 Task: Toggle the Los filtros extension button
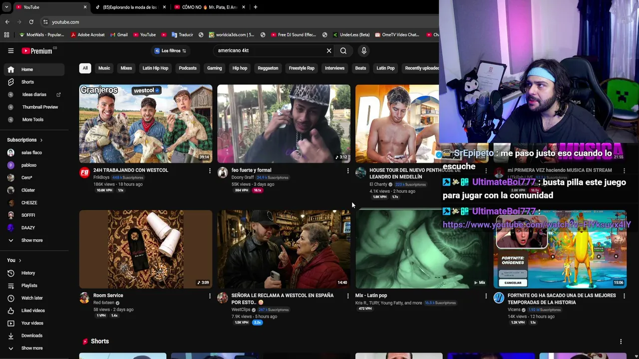coord(170,50)
